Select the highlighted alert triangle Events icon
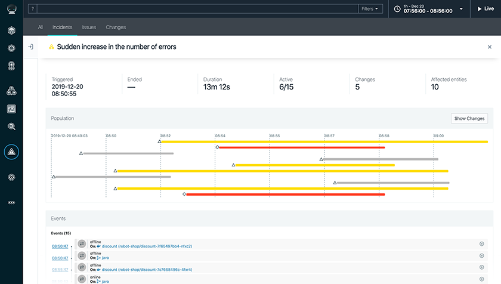 [x=11, y=152]
